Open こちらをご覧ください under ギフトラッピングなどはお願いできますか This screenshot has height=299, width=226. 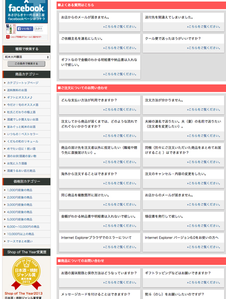203,282
